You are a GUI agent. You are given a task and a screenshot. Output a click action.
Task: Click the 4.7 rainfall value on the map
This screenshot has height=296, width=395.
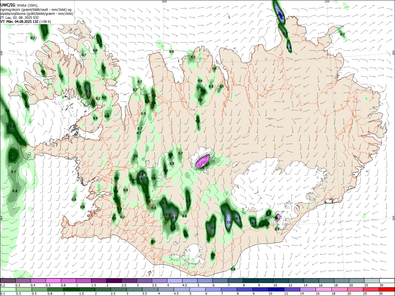click(x=238, y=218)
